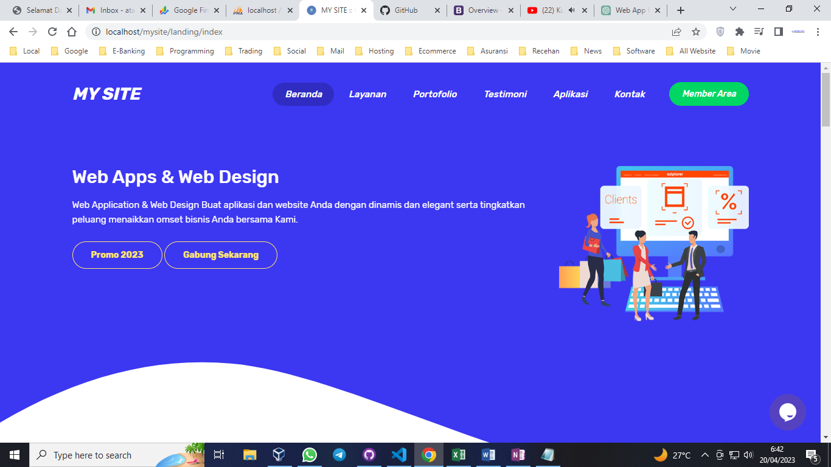Select Testimoni in the site navigation
The width and height of the screenshot is (831, 467).
506,94
